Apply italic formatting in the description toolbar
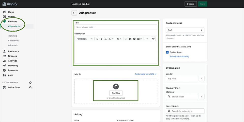Screen dimensions: 244x122 (101, 39)
